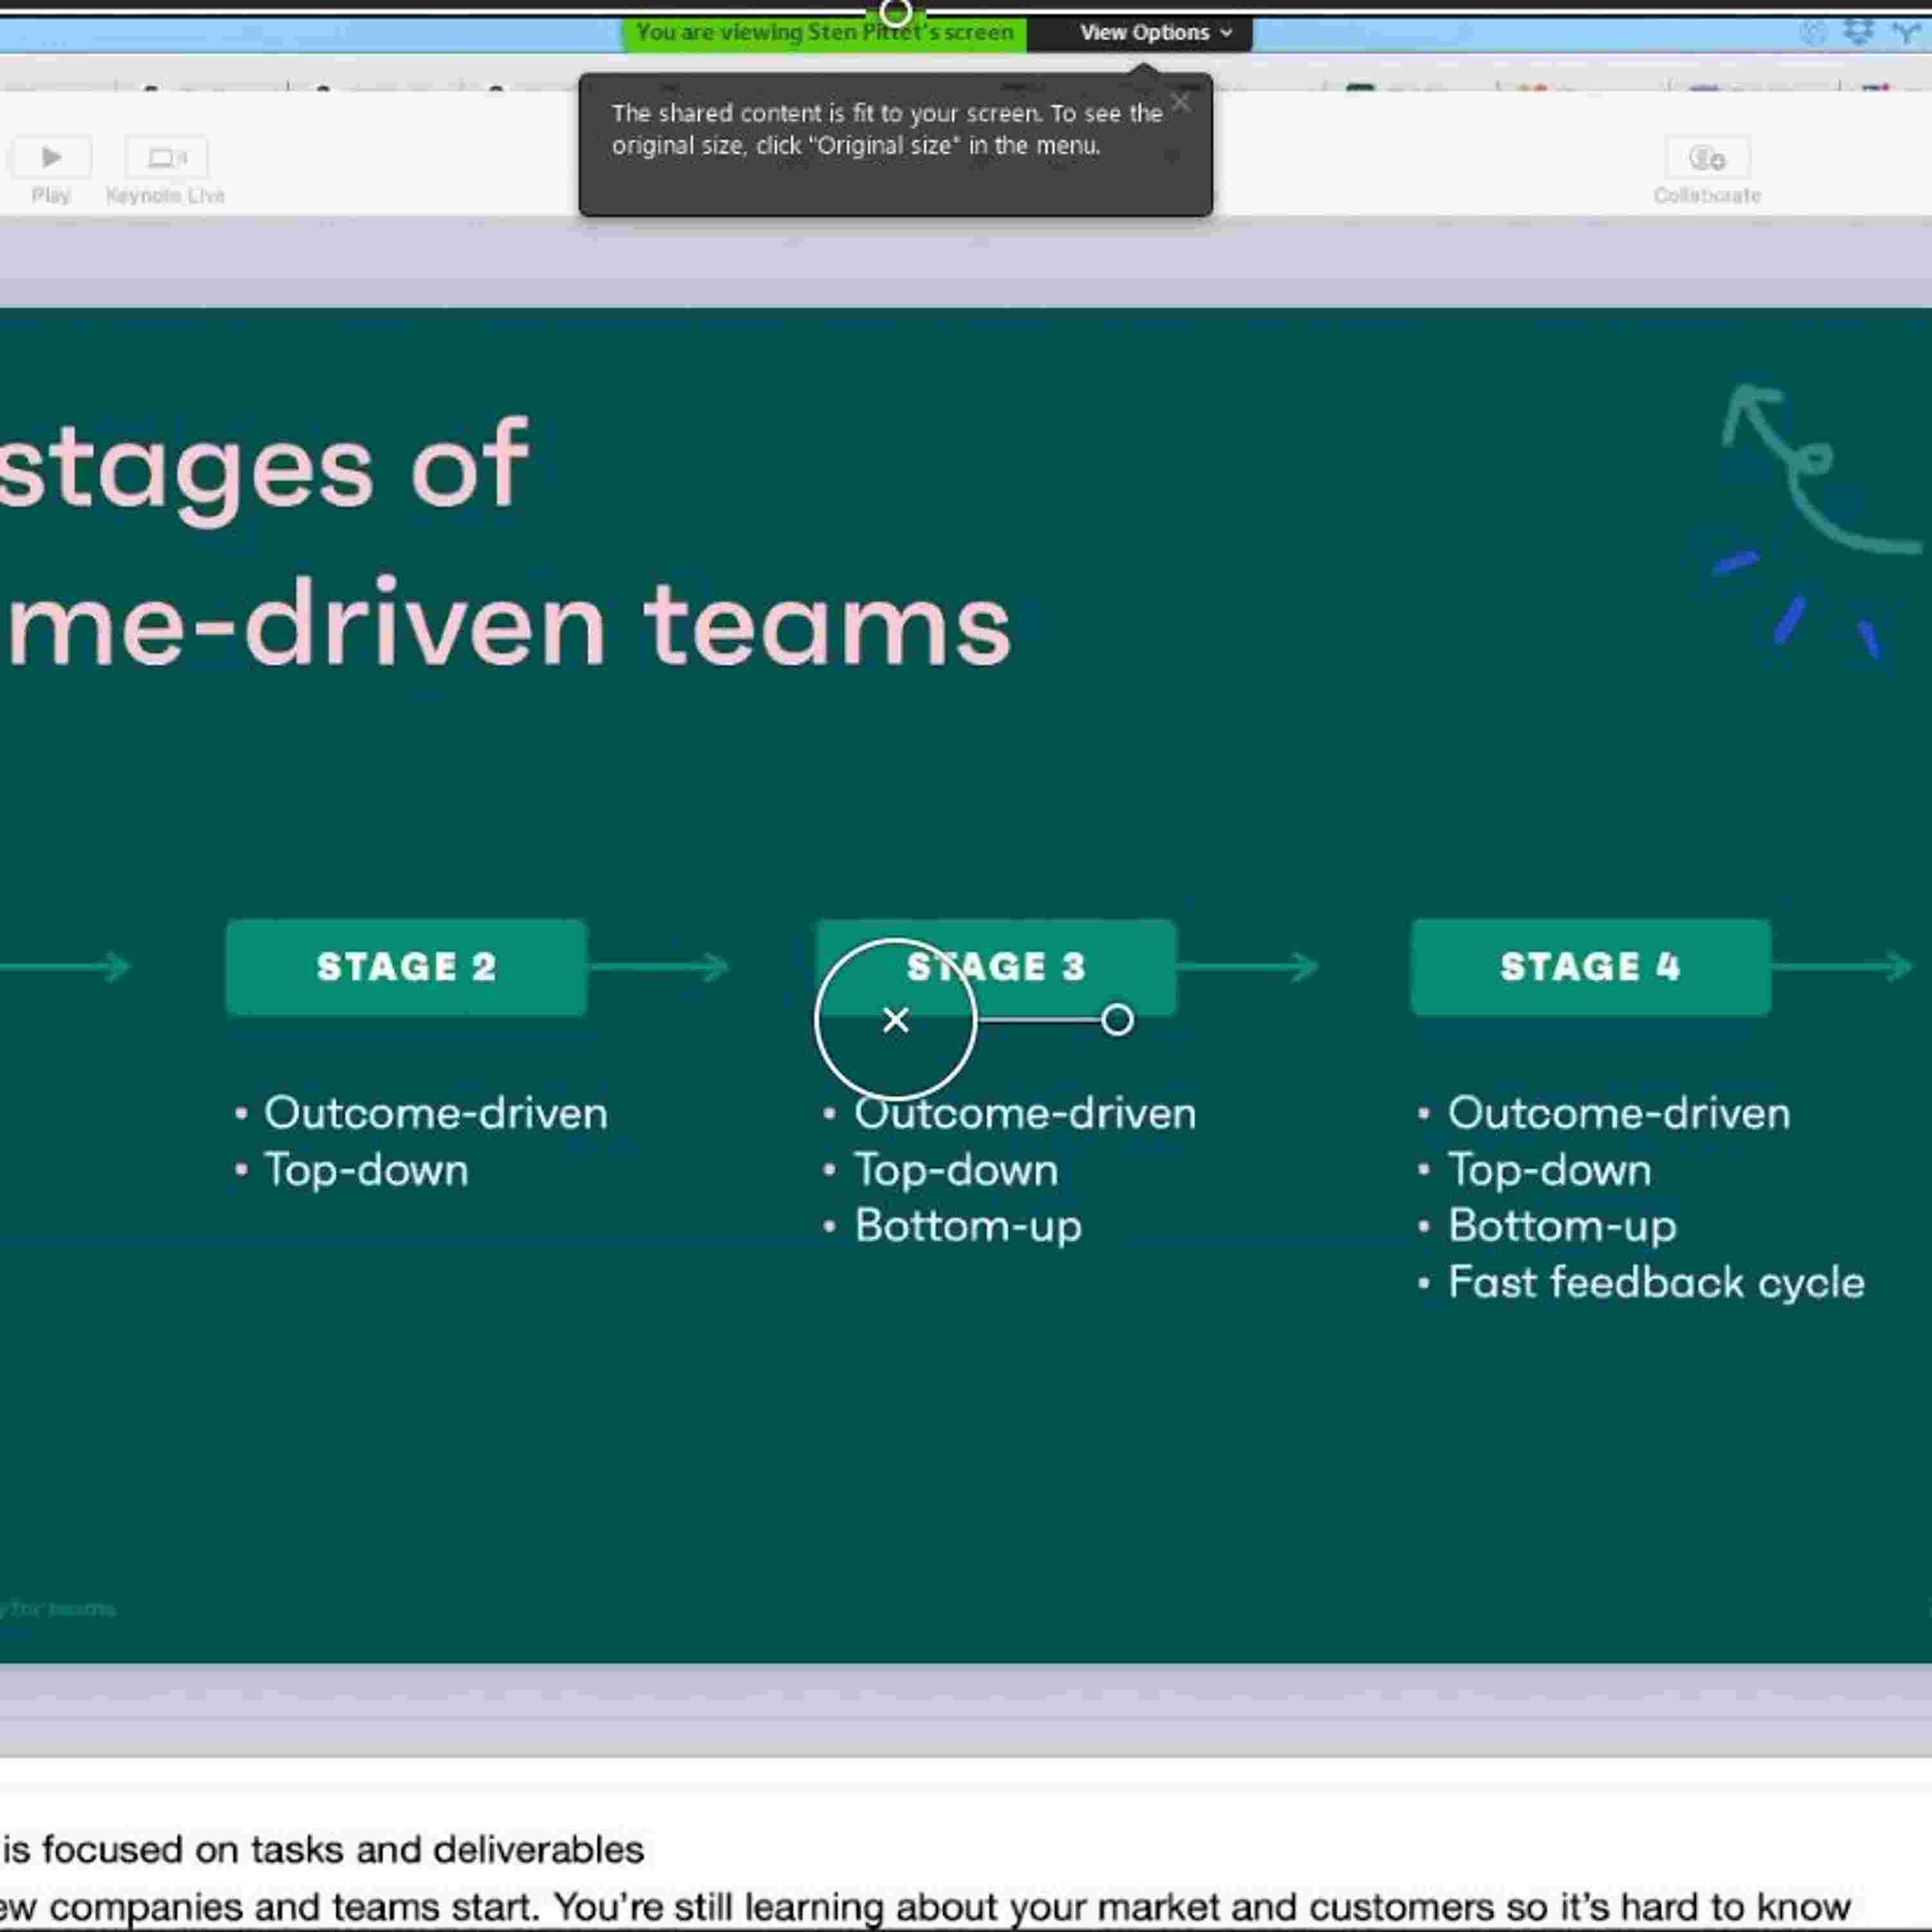
Task: Click the circle handle at top edge
Action: point(896,13)
